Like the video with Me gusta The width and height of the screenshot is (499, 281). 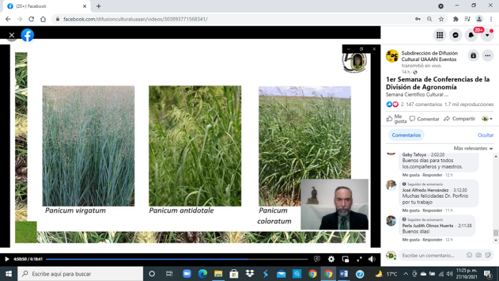click(396, 119)
